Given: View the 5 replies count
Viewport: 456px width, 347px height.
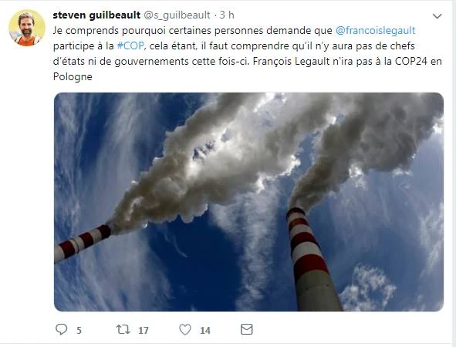Looking at the screenshot, I should click(79, 331).
